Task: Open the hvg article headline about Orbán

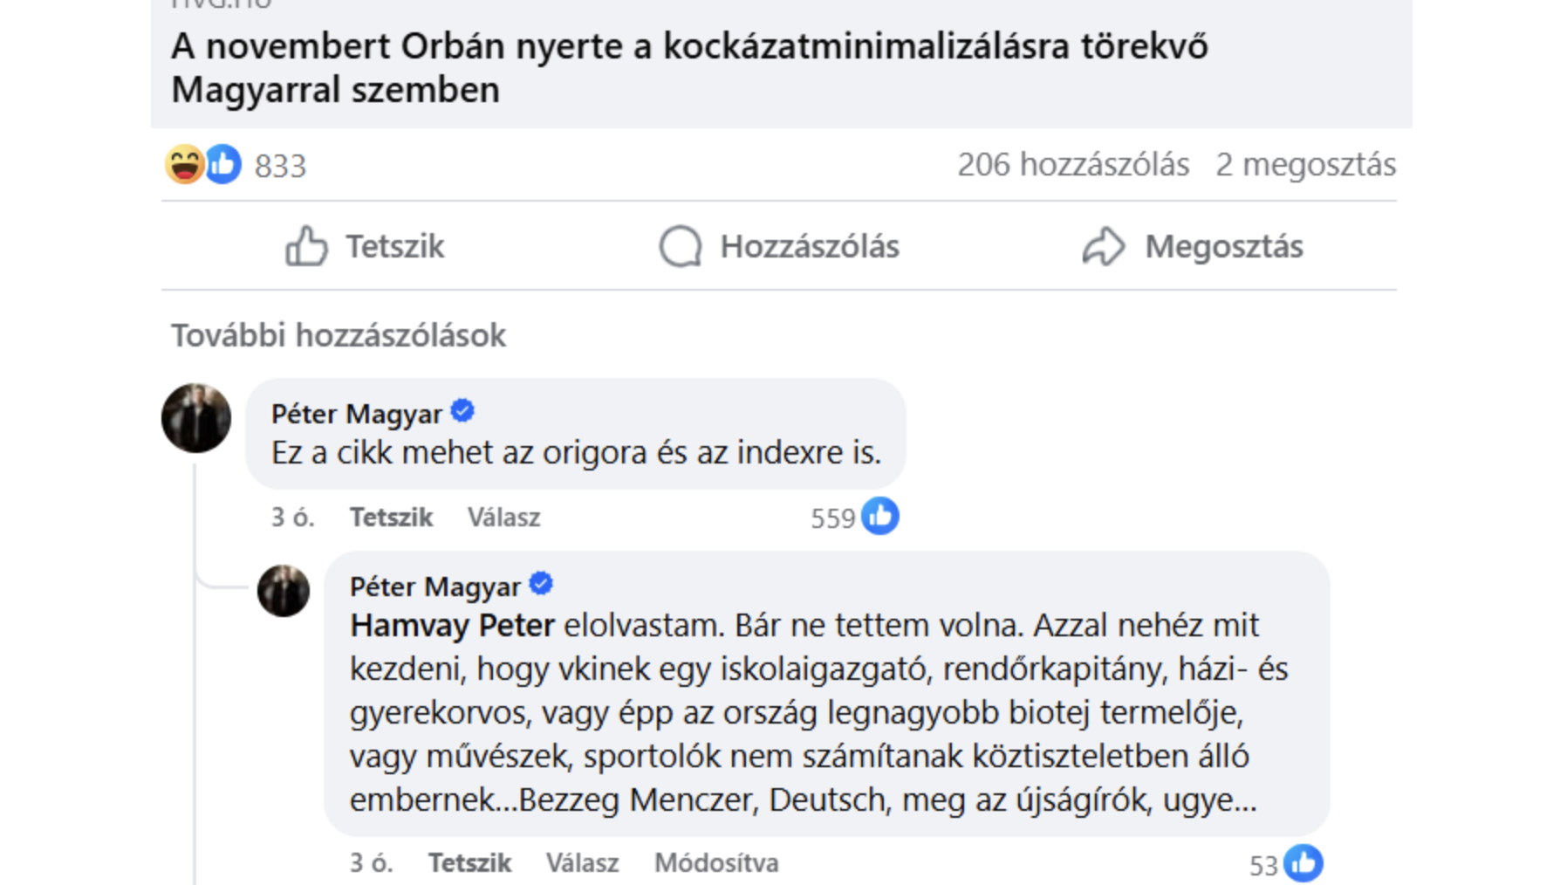Action: click(689, 67)
